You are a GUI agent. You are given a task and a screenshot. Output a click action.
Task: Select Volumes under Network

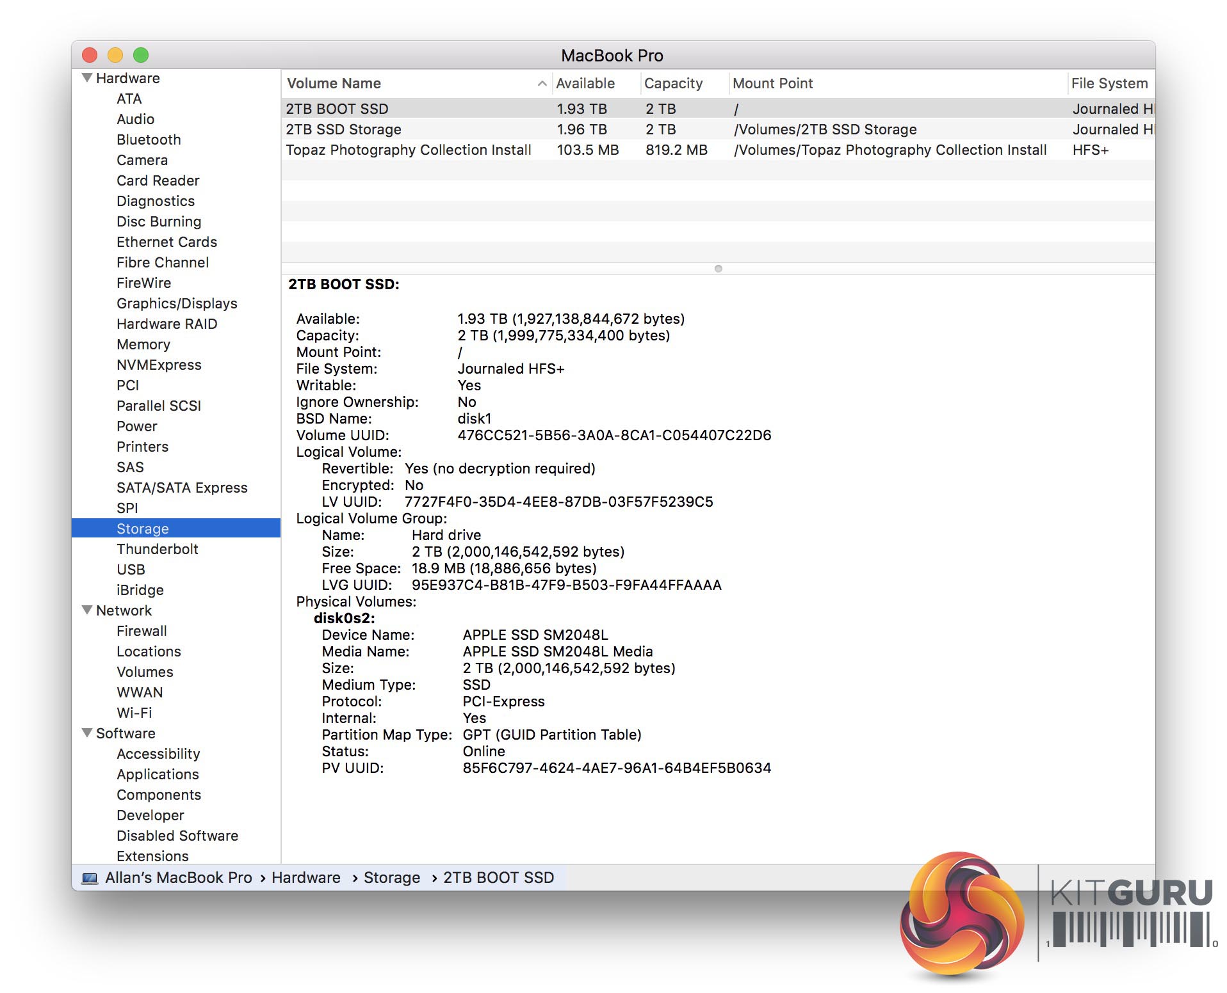(145, 672)
